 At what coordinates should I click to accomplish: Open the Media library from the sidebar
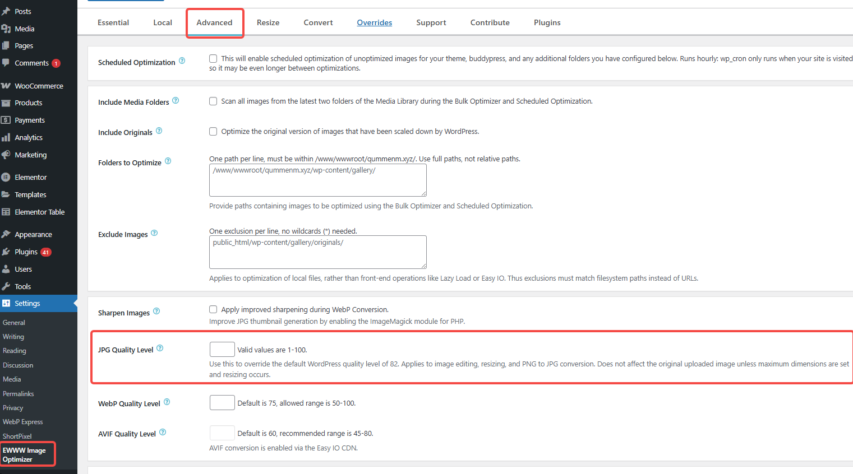click(x=24, y=28)
